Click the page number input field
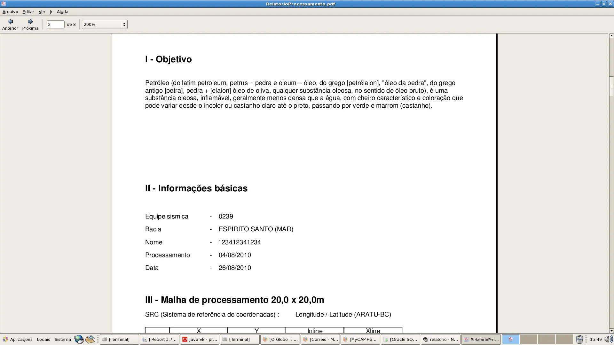The image size is (614, 345). click(55, 24)
